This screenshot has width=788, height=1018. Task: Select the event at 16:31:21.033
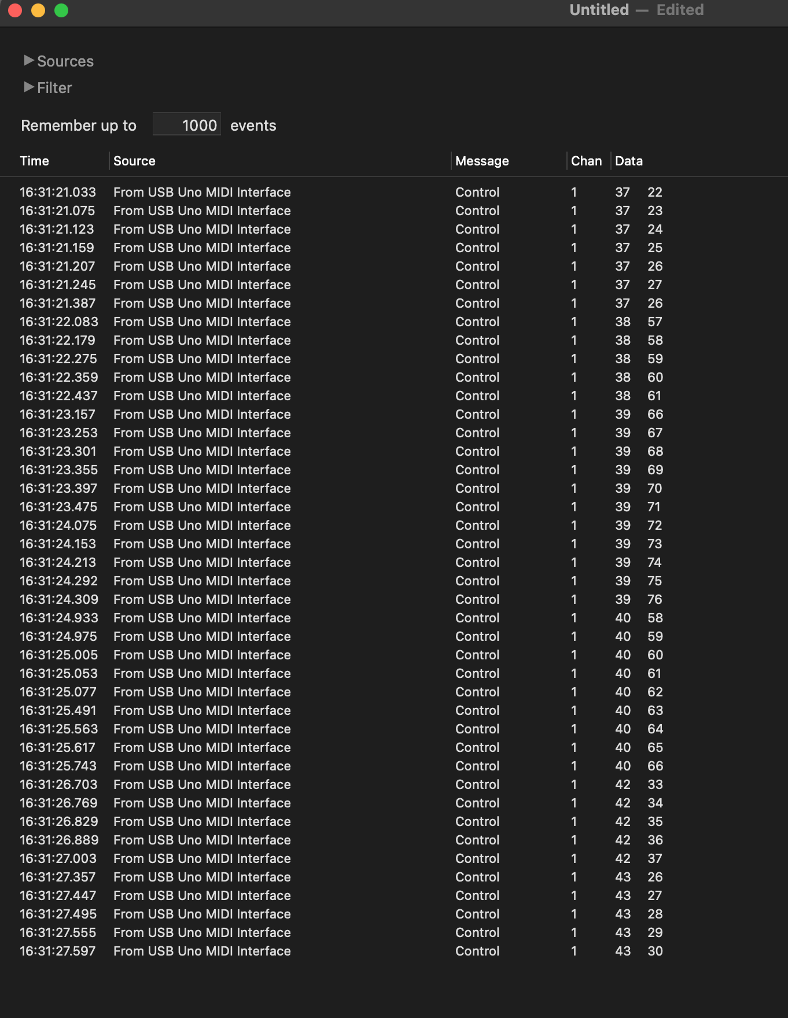click(58, 192)
